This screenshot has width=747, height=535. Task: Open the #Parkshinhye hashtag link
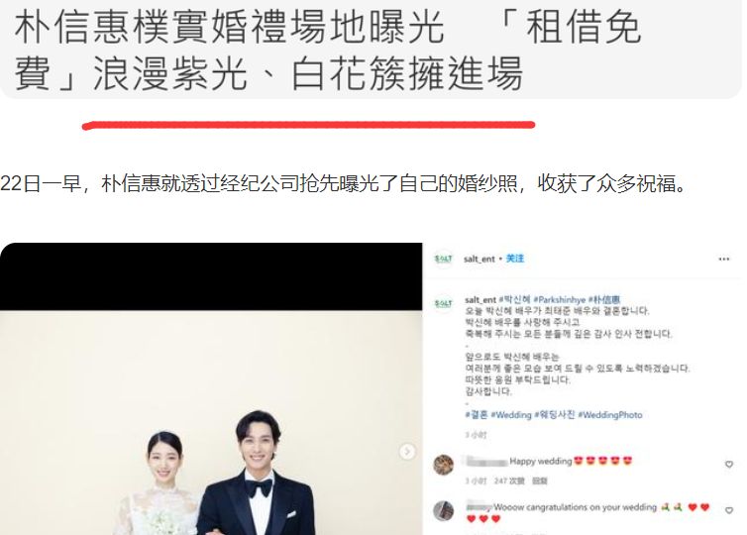[x=560, y=299]
